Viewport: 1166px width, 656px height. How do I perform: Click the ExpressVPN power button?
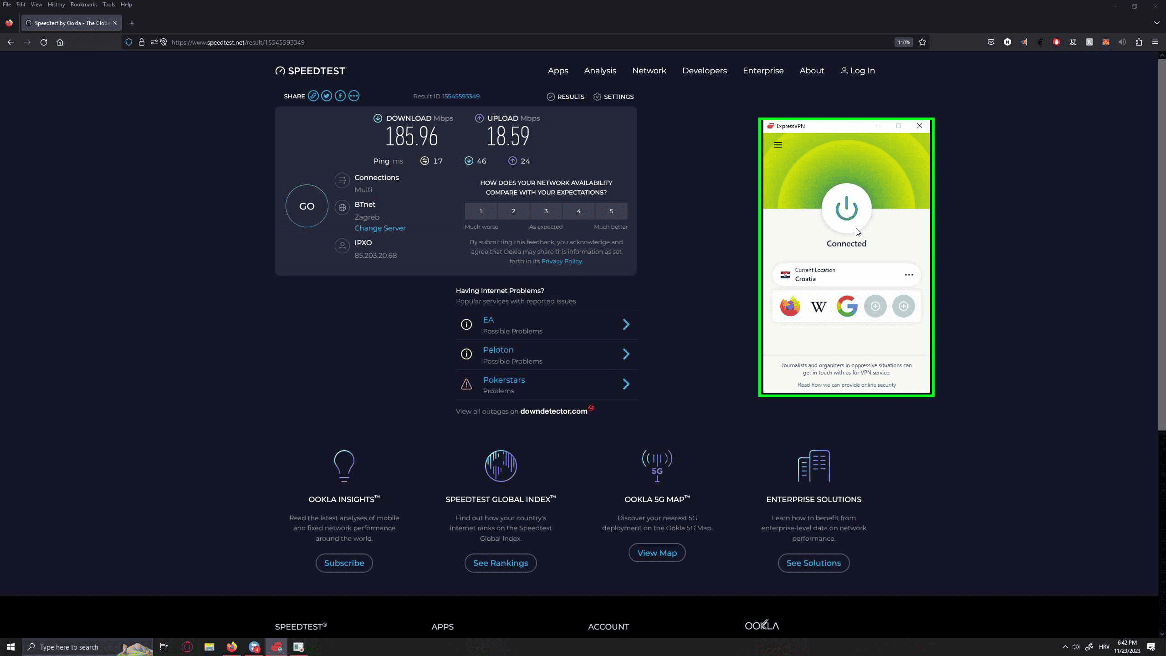click(846, 208)
